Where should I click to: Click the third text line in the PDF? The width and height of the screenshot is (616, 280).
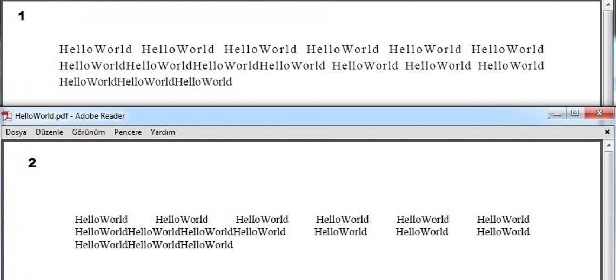(x=153, y=245)
